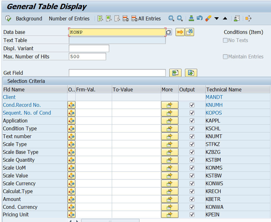Click second green icon button after Get Field
This screenshot has height=222, width=271.
tap(191, 73)
